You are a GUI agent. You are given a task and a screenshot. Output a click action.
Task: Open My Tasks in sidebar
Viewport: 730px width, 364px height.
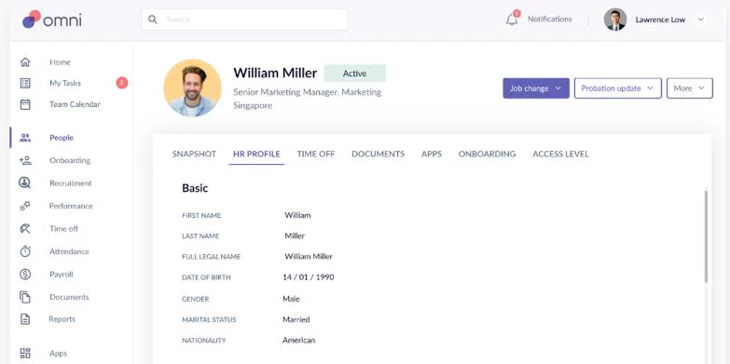pos(65,83)
